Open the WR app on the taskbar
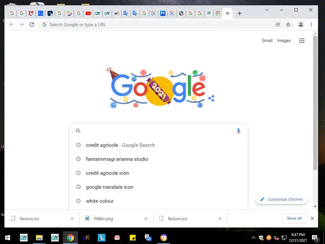 coord(86,238)
